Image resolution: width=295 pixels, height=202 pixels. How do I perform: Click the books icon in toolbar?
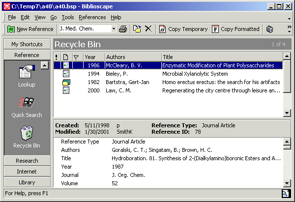269,29
